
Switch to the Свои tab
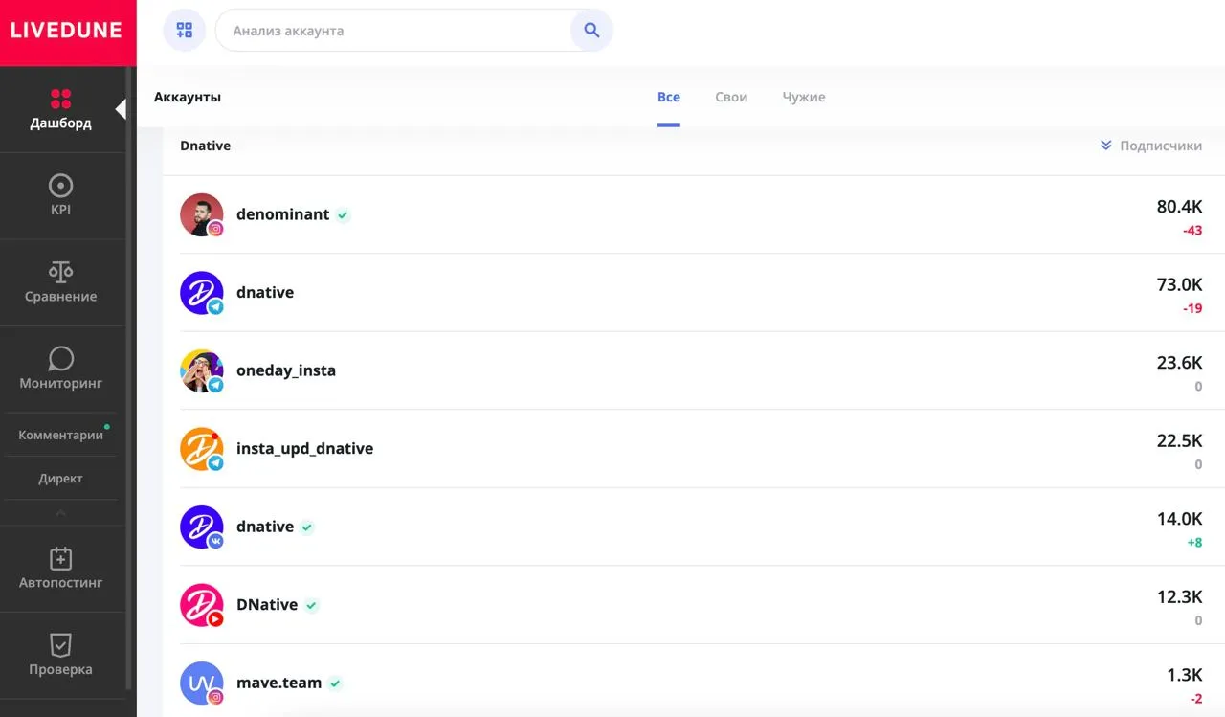(731, 97)
